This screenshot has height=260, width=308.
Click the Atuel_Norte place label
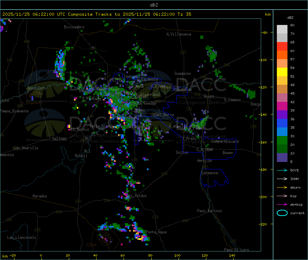coord(163,115)
